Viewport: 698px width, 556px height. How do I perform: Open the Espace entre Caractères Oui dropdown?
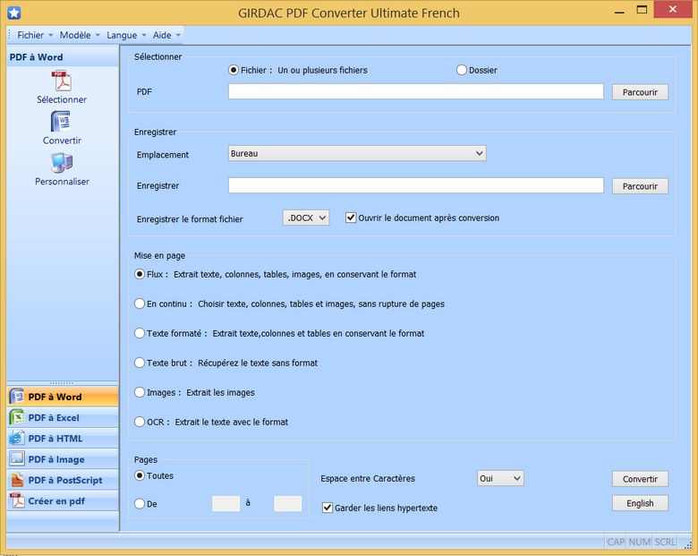(x=500, y=478)
